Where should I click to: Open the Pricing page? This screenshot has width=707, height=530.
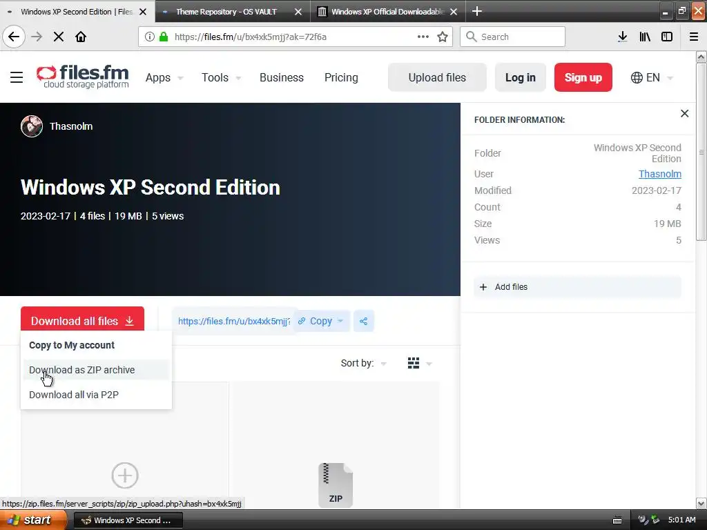pos(341,77)
